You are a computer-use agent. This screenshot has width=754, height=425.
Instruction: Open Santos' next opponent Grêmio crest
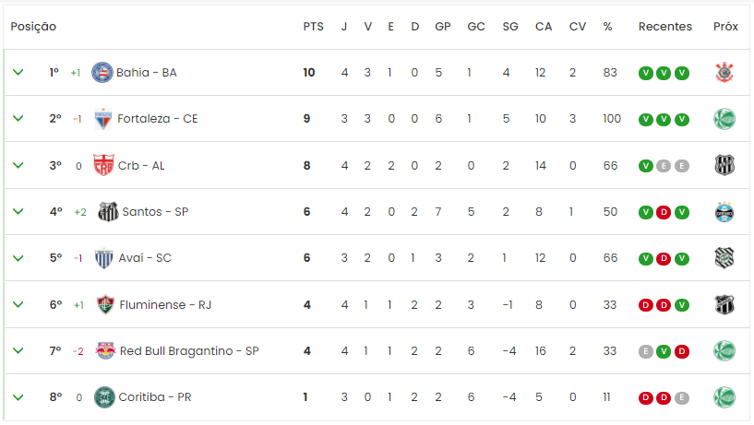click(724, 212)
